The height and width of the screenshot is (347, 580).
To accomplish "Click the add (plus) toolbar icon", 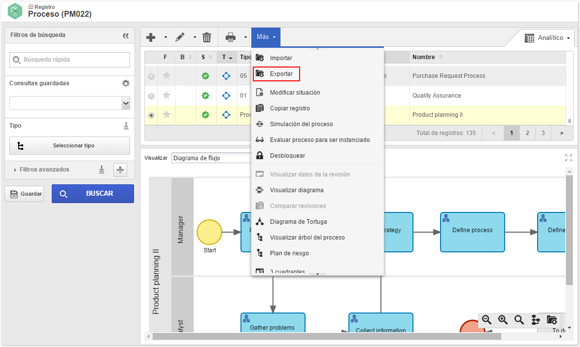I will 151,37.
